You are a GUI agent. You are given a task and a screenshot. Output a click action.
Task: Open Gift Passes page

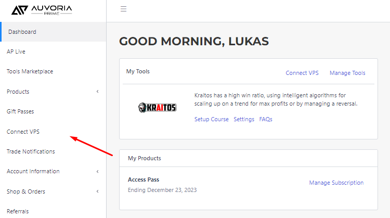20,111
